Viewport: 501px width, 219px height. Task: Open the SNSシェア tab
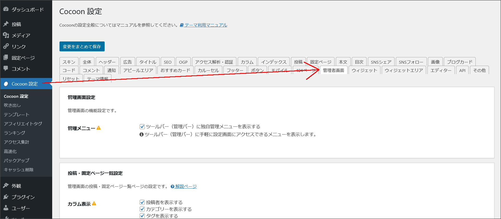click(381, 62)
